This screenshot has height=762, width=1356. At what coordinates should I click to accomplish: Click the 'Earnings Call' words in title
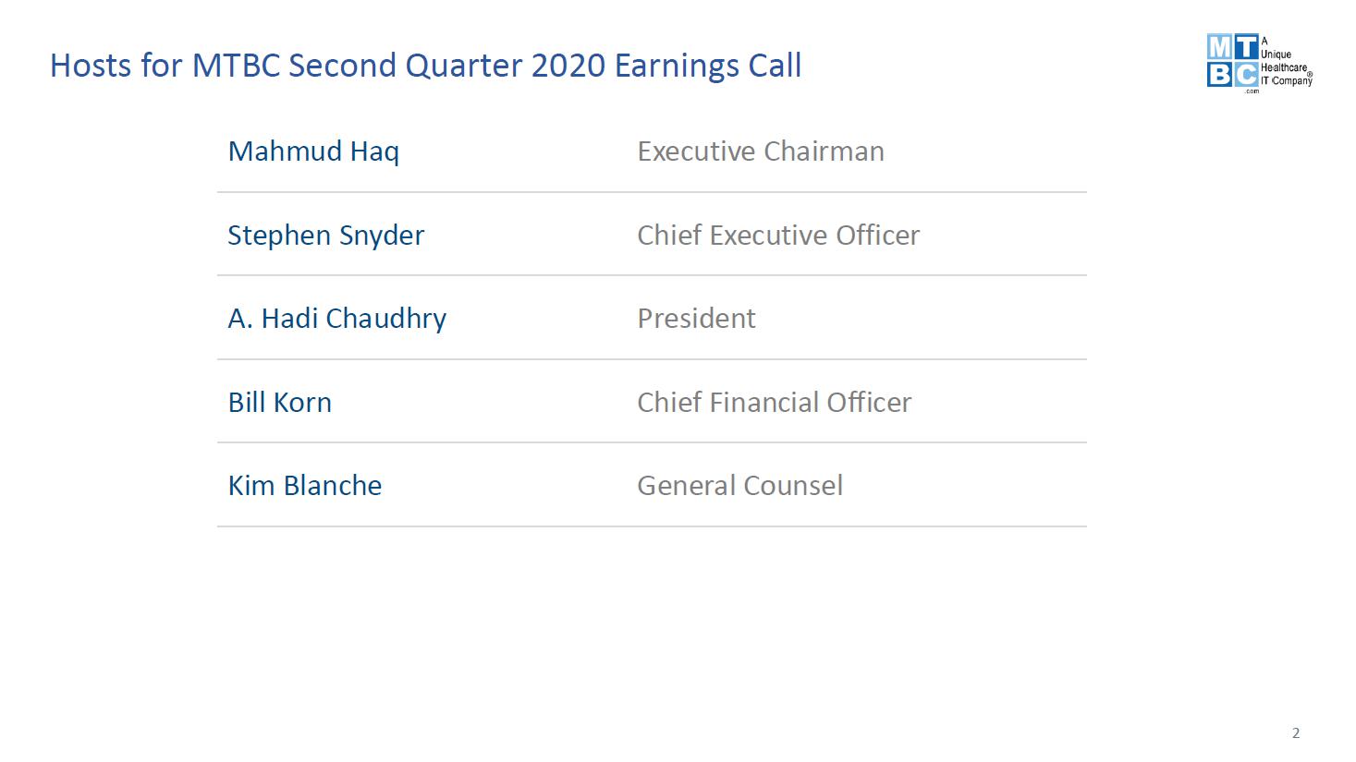708,66
